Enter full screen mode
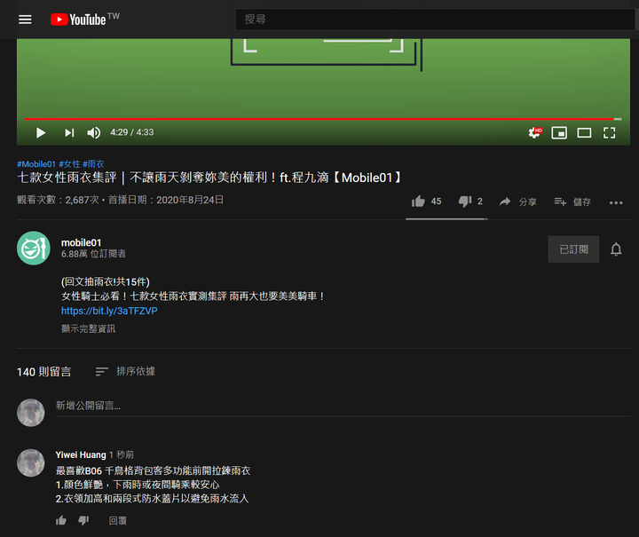Viewport: 639px width, 537px height. tap(609, 133)
